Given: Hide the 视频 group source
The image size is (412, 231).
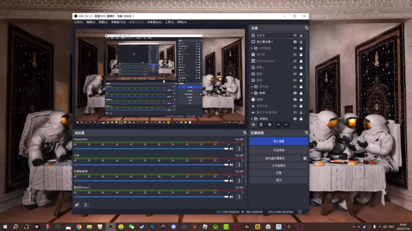Looking at the screenshot, I should (295, 93).
